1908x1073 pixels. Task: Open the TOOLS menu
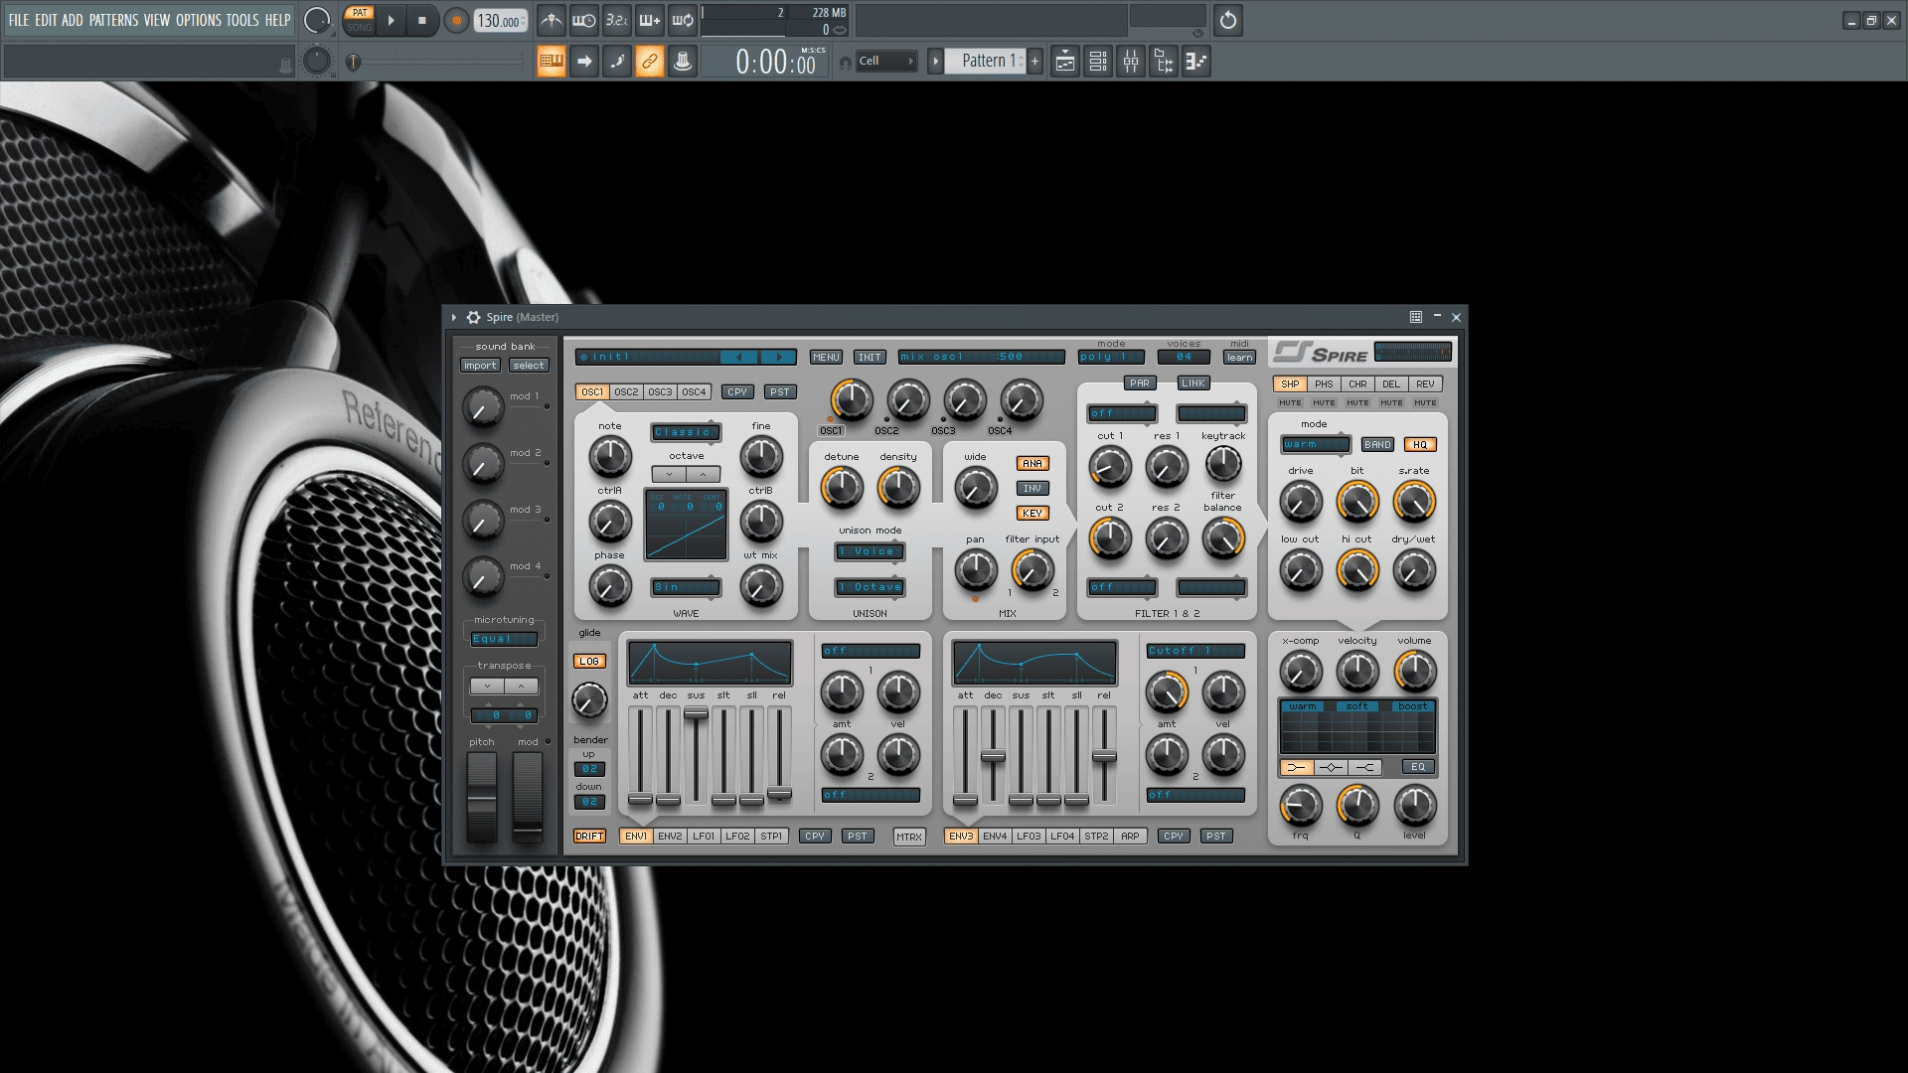[242, 20]
